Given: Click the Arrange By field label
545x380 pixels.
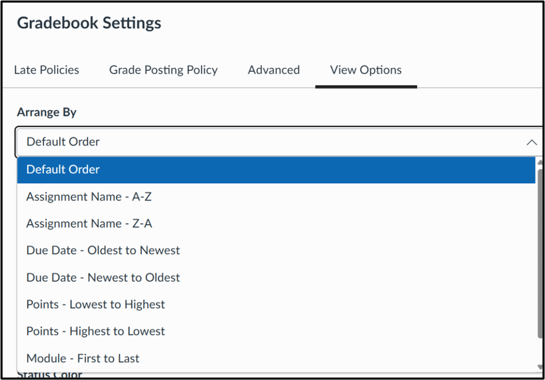Looking at the screenshot, I should tap(47, 112).
